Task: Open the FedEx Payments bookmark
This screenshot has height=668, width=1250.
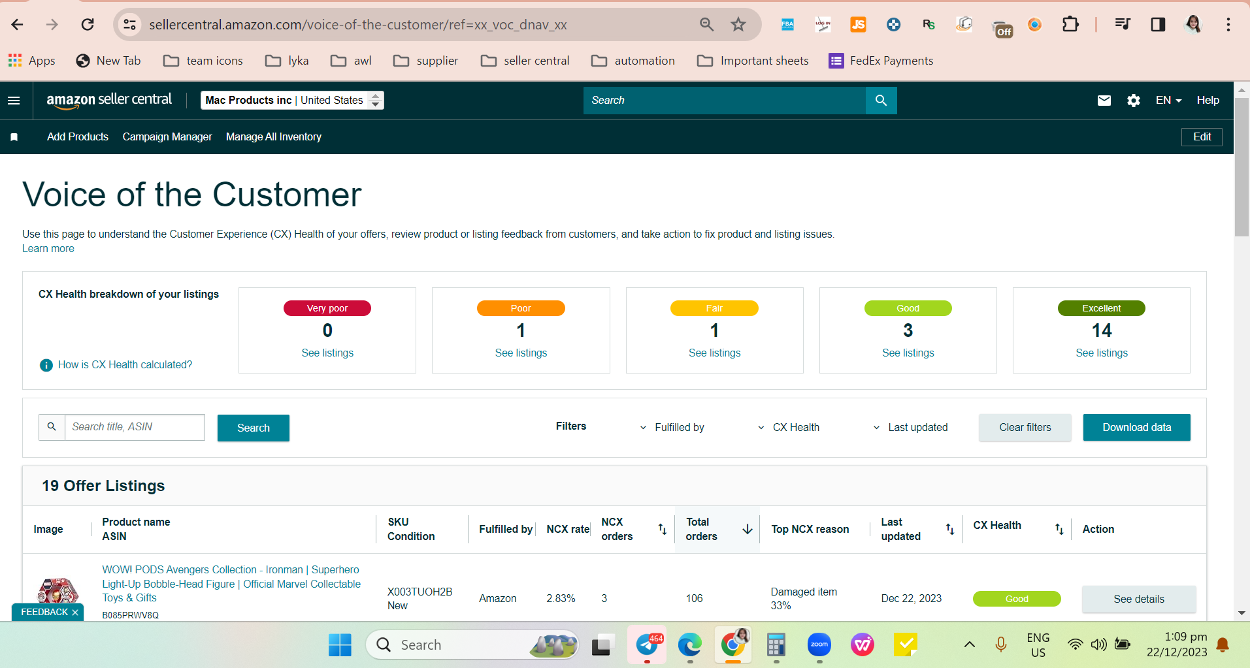Action: pos(881,61)
